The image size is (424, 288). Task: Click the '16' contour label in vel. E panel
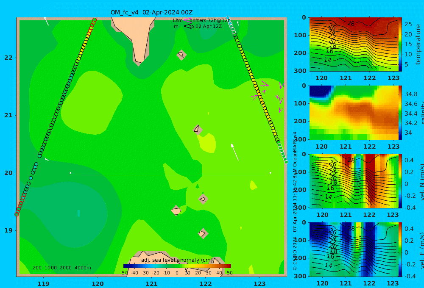tap(330, 256)
